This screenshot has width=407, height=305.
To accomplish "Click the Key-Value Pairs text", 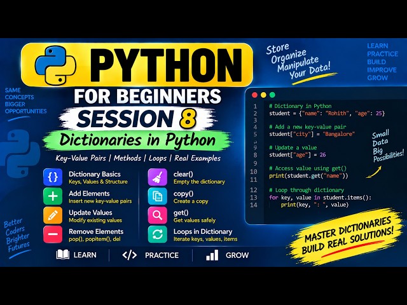I will [x=81, y=158].
